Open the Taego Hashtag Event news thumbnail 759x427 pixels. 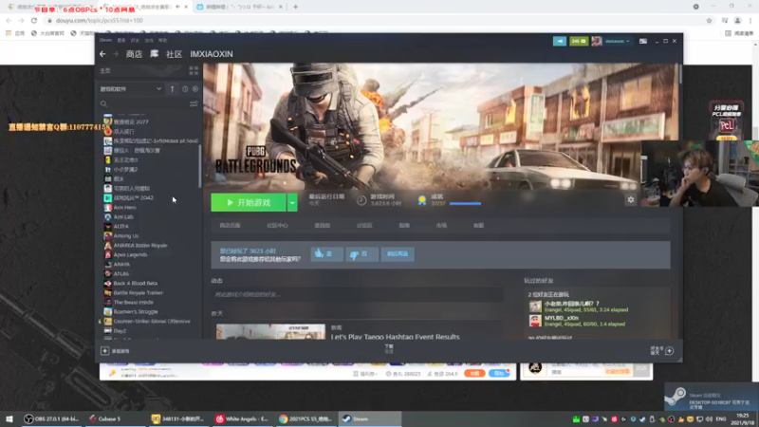tap(270, 331)
